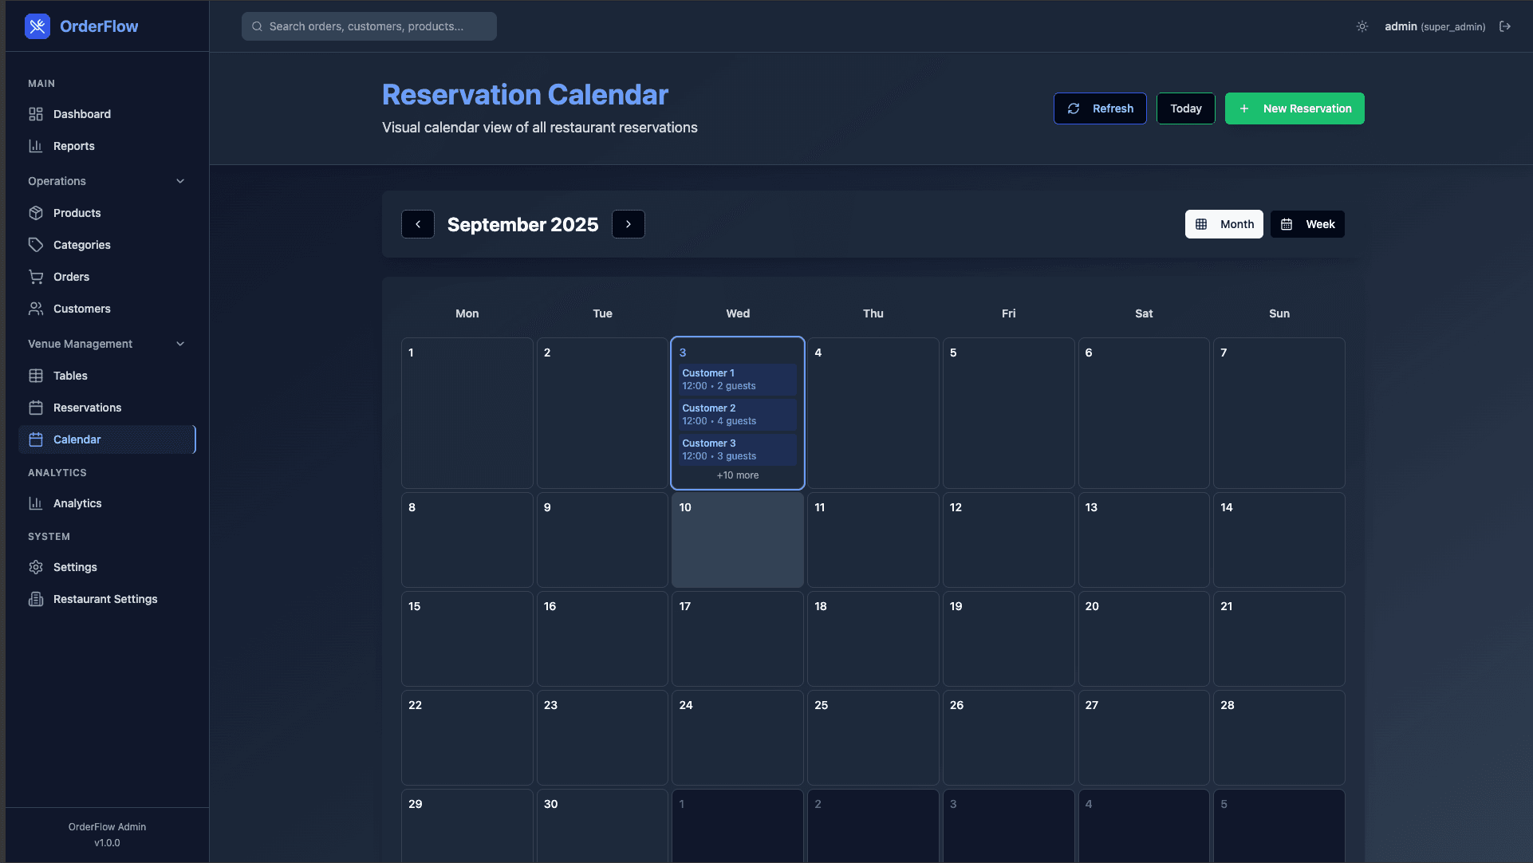Image resolution: width=1533 pixels, height=863 pixels.
Task: Click the OrderFlow logo icon
Action: tap(37, 26)
